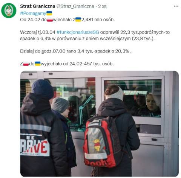Click the 'Be Brave' jacket print in photo

(35, 145)
